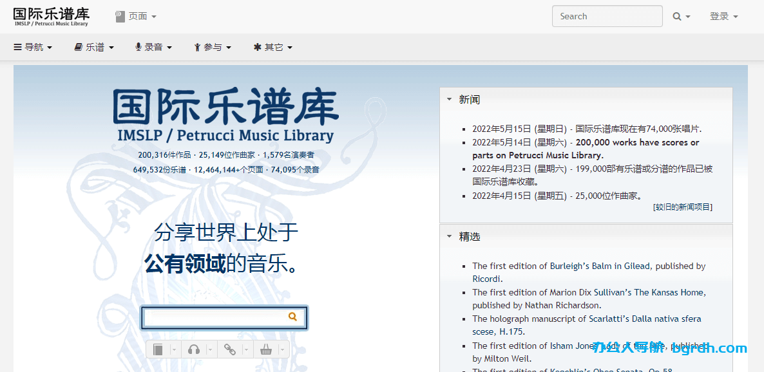The width and height of the screenshot is (764, 372).
Task: Click the IMSLP logo in the header
Action: pos(52,16)
